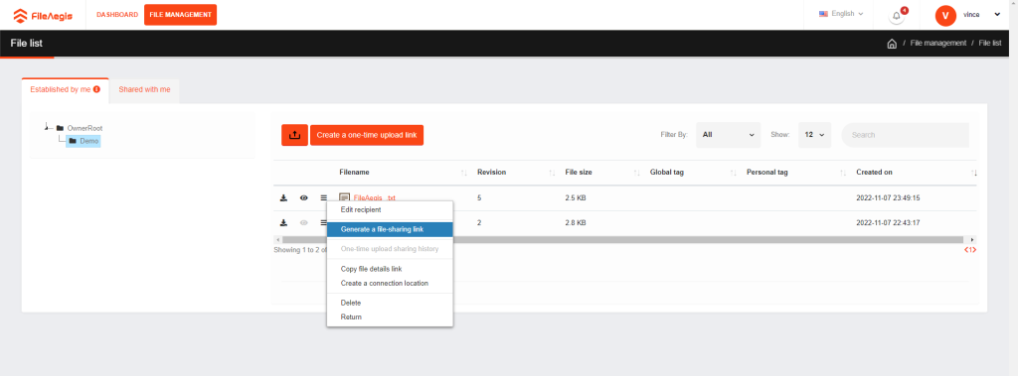Click the pagination previous arrow
Image resolution: width=1018 pixels, height=376 pixels.
966,250
